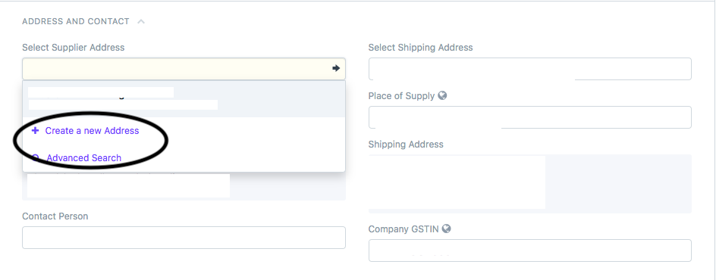Collapse the Address and Contact section chevron

pos(141,21)
